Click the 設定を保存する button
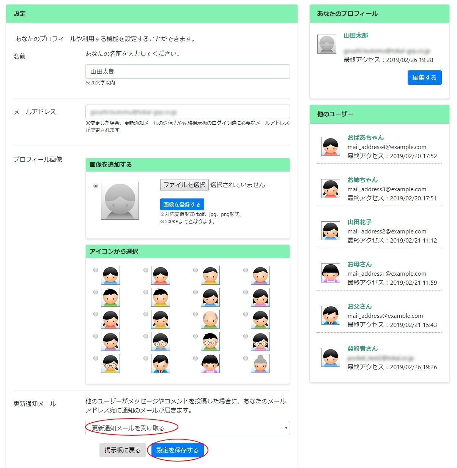The image size is (457, 468). point(177,450)
